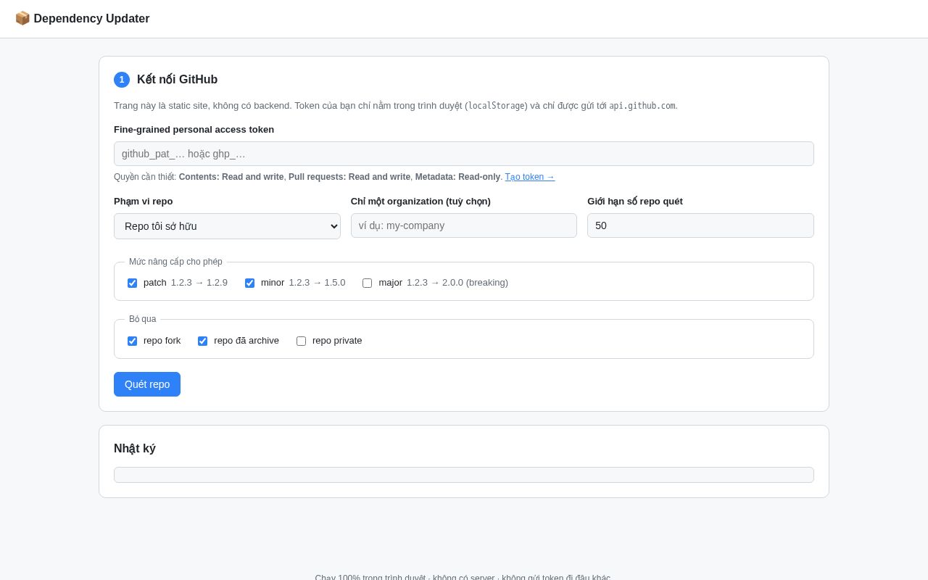Toggle the minor upgrade checkbox
This screenshot has width=928, height=580.
pyautogui.click(x=249, y=283)
